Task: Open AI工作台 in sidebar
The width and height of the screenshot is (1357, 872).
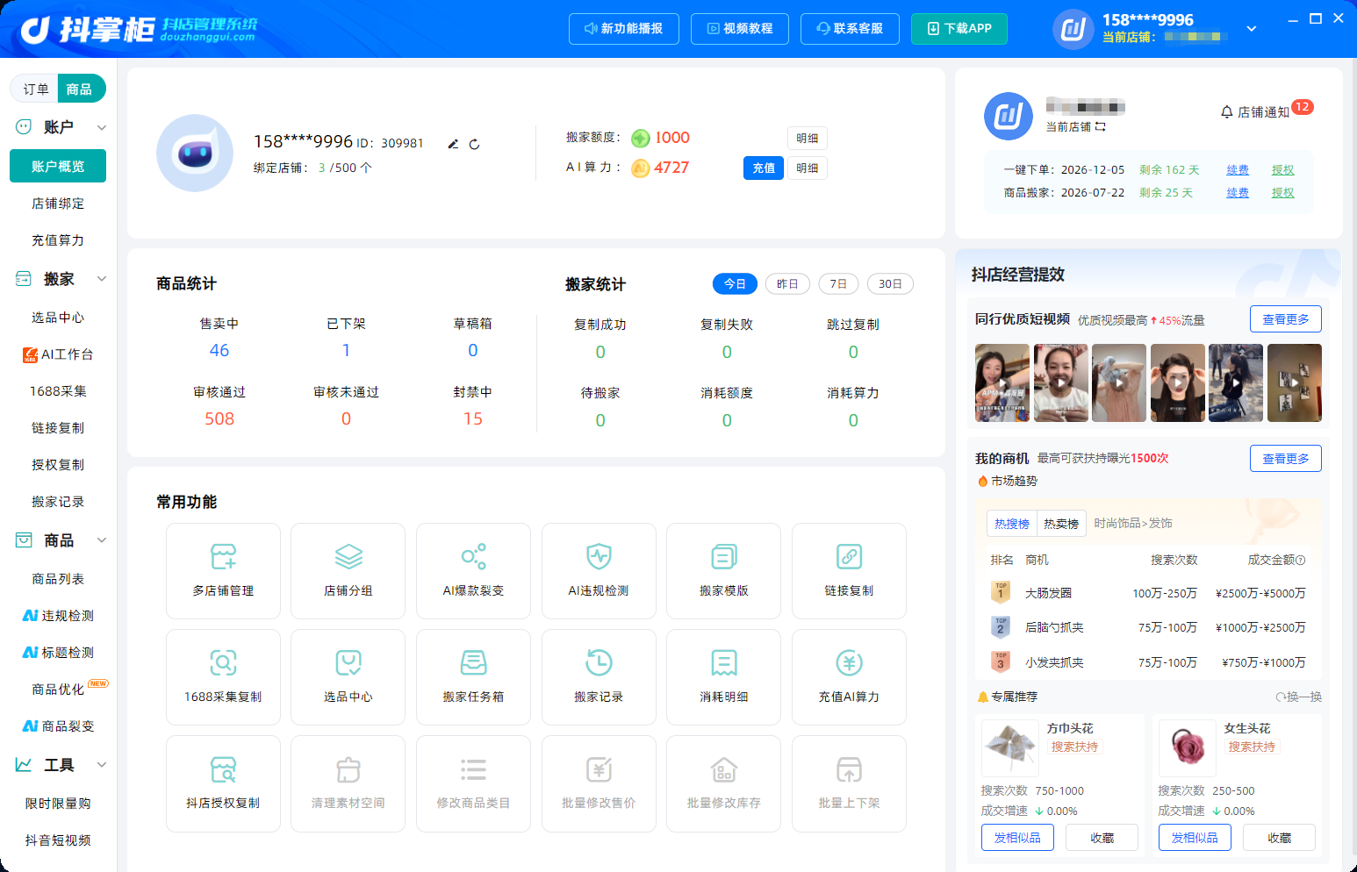Action: point(58,354)
